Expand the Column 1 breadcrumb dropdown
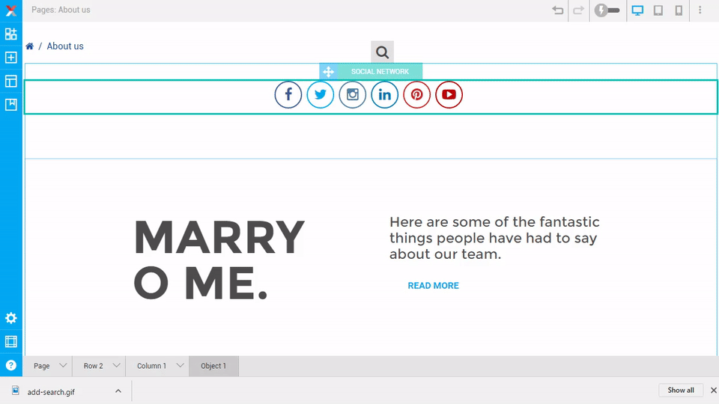Screen dimensions: 719x404 (x=180, y=366)
